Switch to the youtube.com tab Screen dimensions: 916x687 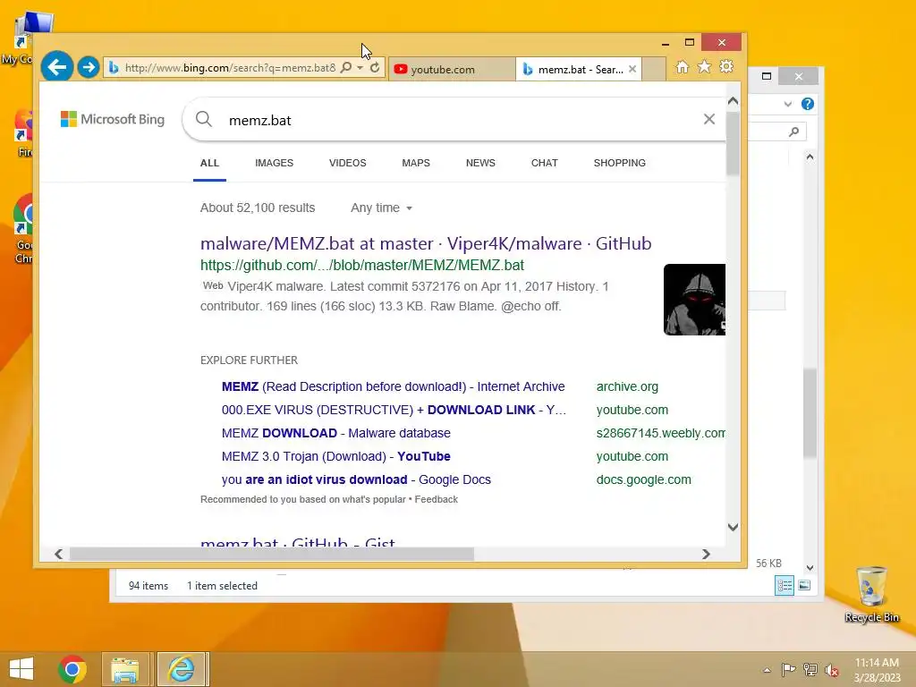coord(452,69)
